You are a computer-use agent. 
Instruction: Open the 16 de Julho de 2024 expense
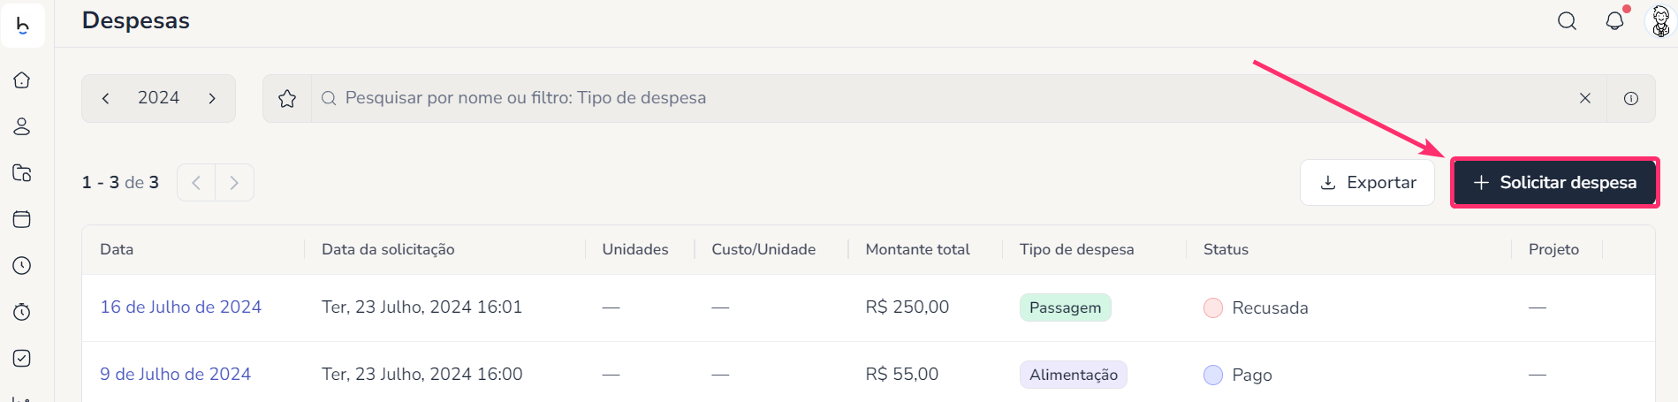180,307
